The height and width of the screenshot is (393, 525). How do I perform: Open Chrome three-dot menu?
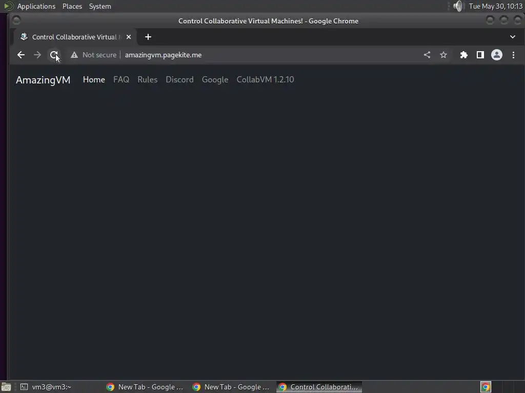point(513,55)
